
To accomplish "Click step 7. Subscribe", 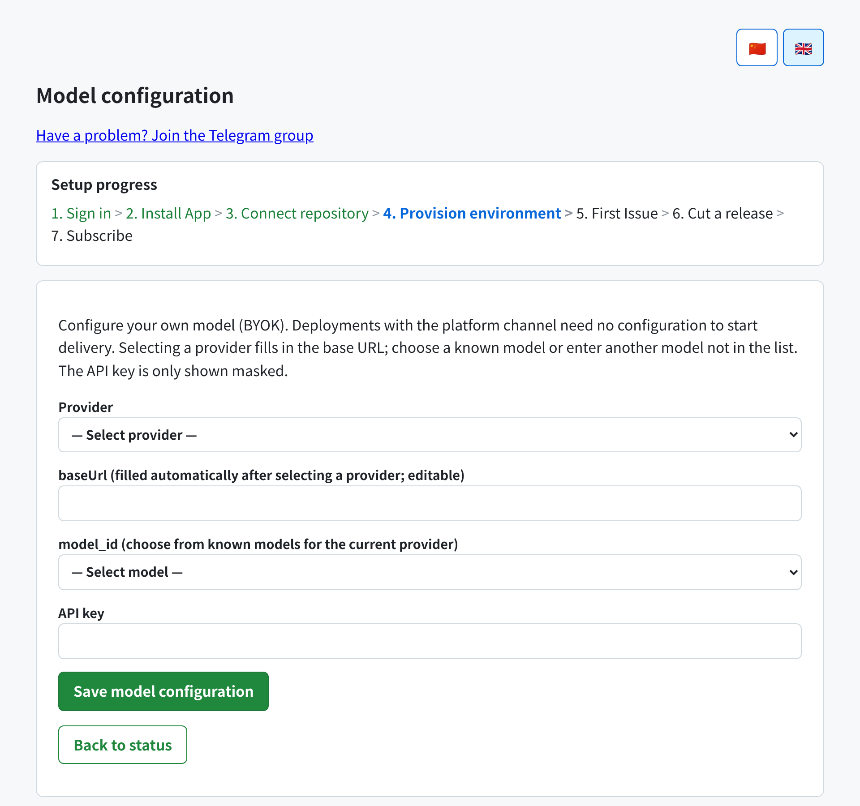I will [x=92, y=236].
